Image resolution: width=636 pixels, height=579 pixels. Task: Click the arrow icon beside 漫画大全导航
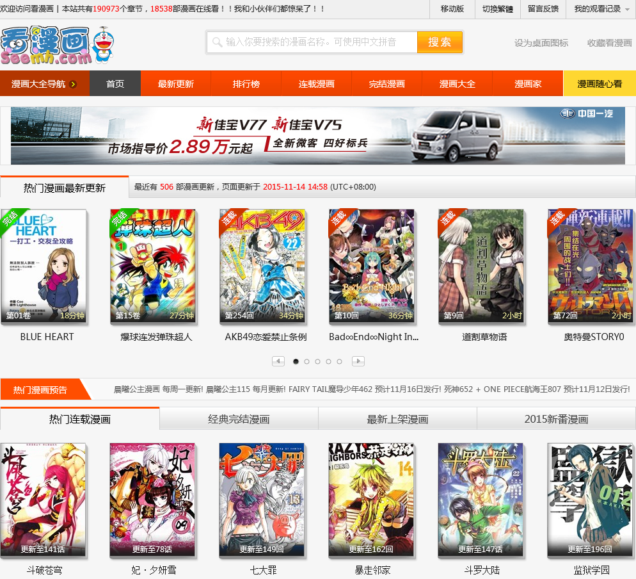[x=73, y=84]
